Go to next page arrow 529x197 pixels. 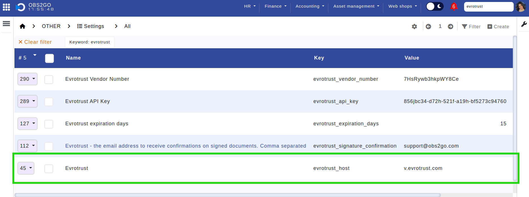(x=450, y=27)
